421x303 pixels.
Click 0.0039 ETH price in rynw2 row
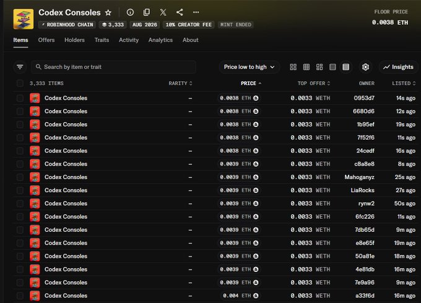pyautogui.click(x=239, y=203)
